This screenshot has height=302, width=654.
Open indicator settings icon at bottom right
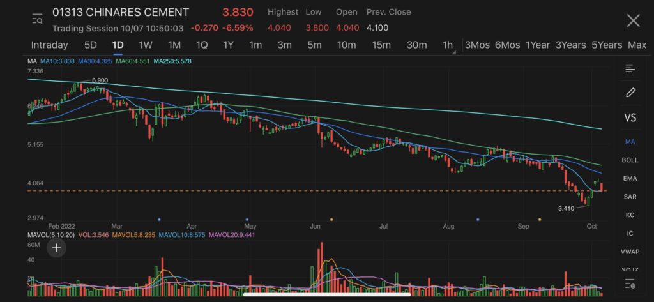(630, 284)
